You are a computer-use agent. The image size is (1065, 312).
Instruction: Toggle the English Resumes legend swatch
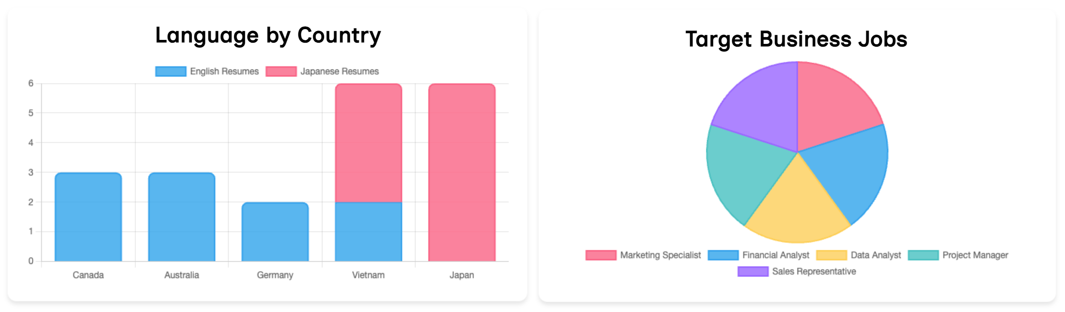click(170, 71)
